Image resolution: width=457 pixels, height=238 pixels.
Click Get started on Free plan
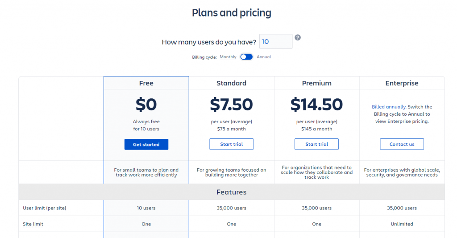pos(146,145)
